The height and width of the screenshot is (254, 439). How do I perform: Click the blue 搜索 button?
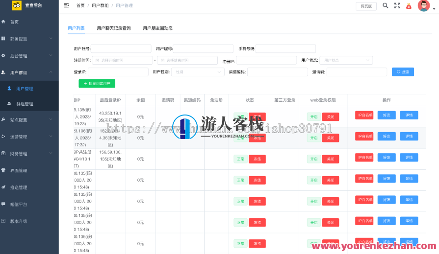(x=403, y=72)
